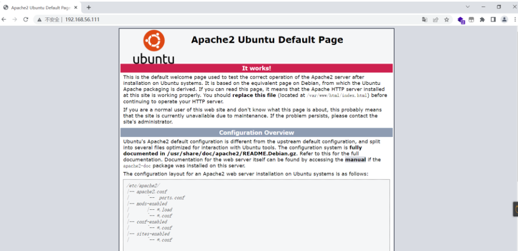Click the share page icon

pos(436,20)
